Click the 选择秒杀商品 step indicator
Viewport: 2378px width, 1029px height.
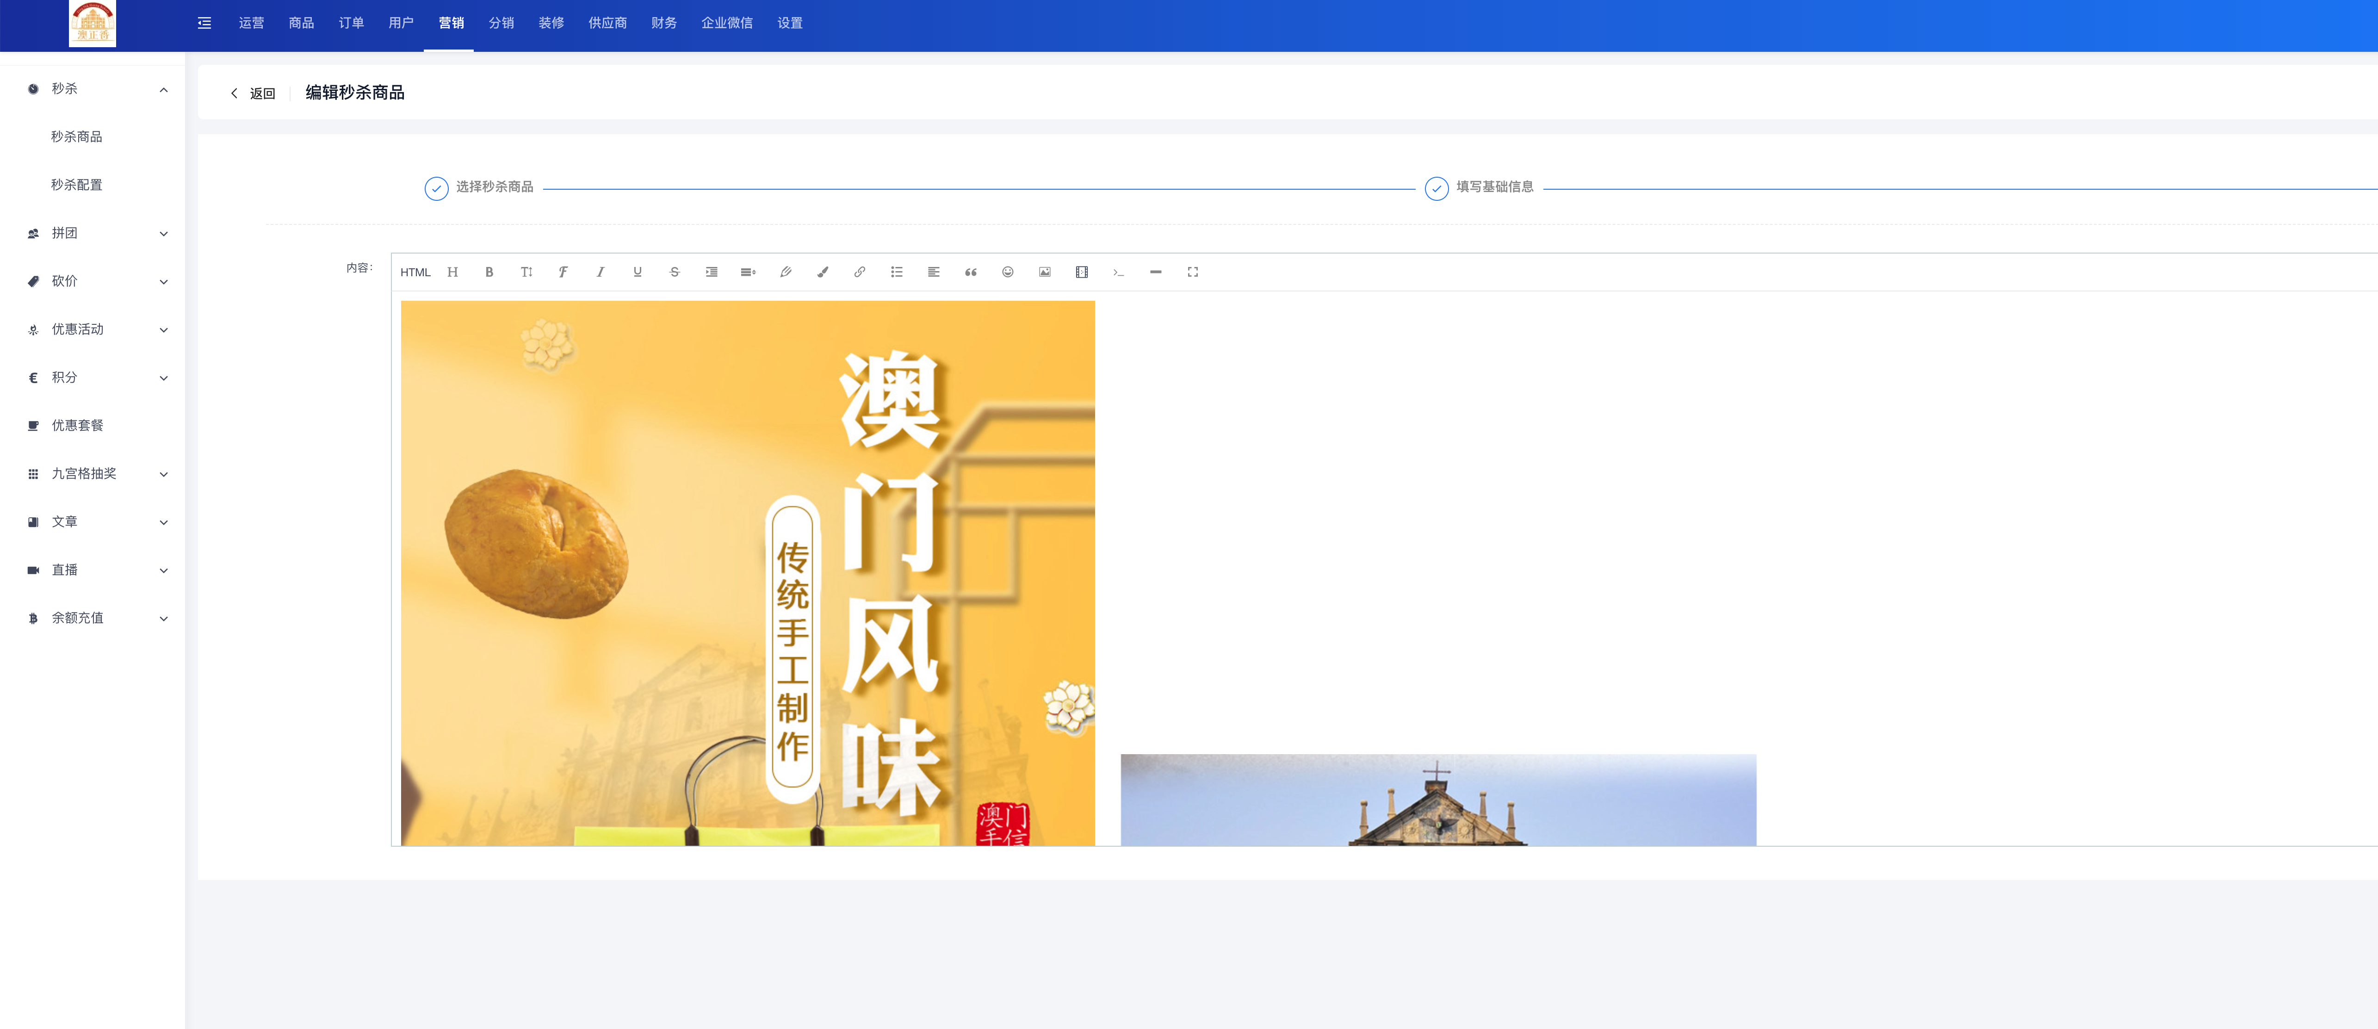pyautogui.click(x=479, y=187)
